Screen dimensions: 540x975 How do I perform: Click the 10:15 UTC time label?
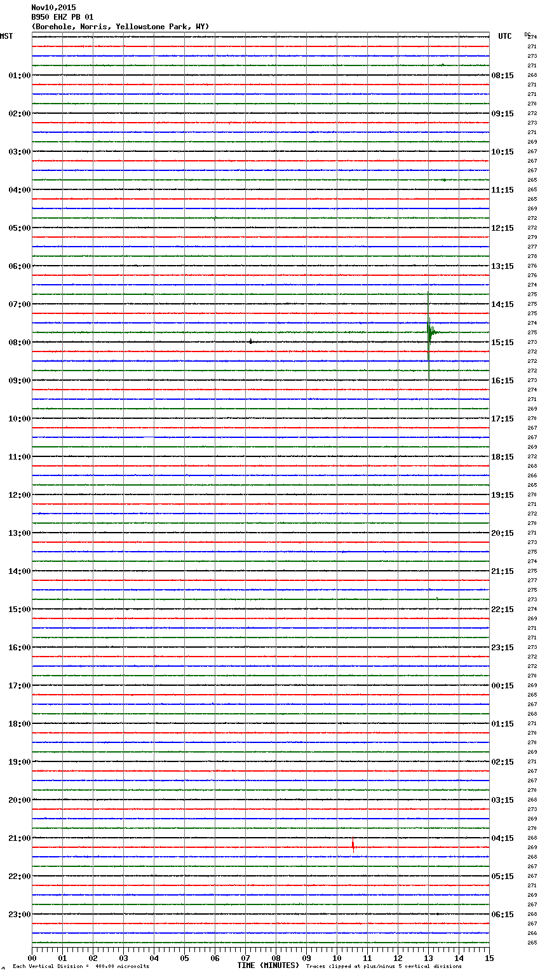503,151
